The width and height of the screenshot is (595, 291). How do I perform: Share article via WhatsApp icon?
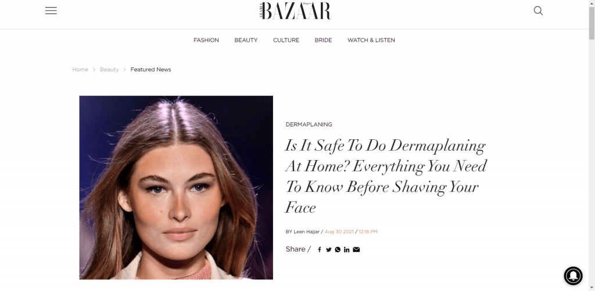tap(338, 250)
